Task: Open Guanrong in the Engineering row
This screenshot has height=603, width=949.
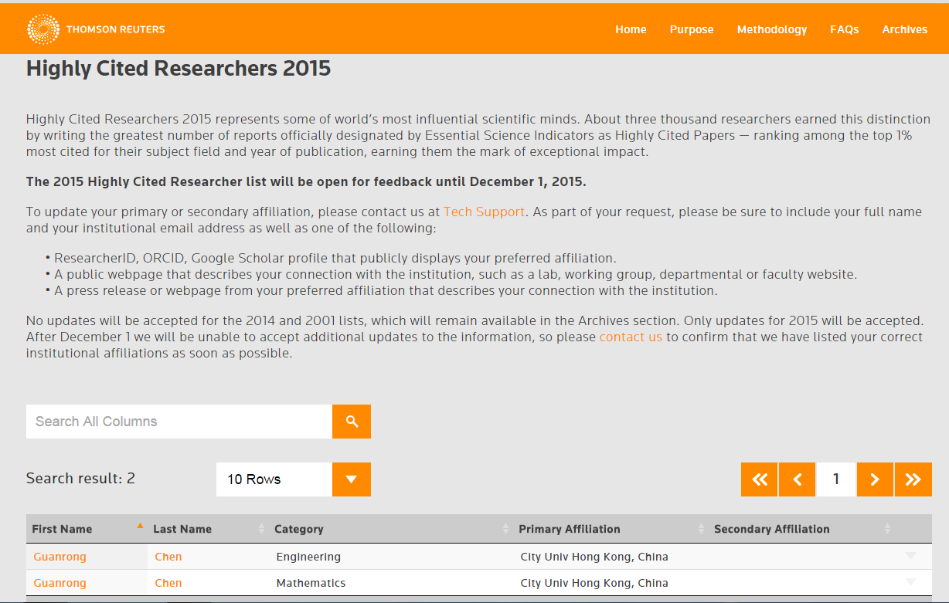Action: pos(60,557)
